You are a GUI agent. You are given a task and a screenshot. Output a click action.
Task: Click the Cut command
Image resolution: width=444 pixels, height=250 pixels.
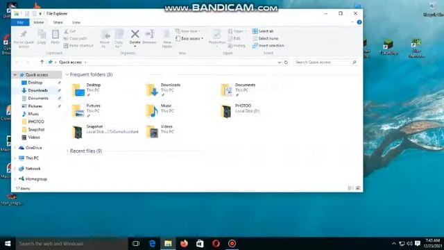(x=69, y=31)
